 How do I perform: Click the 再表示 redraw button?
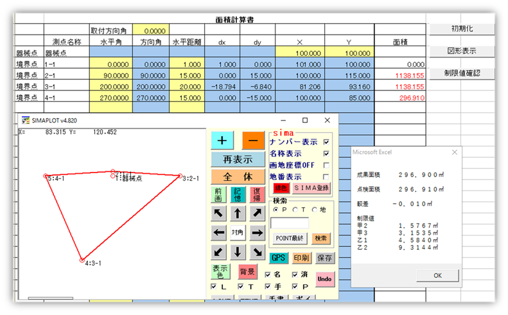coord(238,159)
